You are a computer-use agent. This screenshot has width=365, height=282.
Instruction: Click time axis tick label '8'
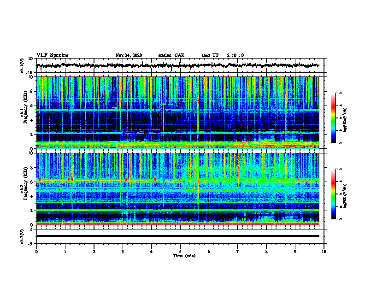coord(266,252)
